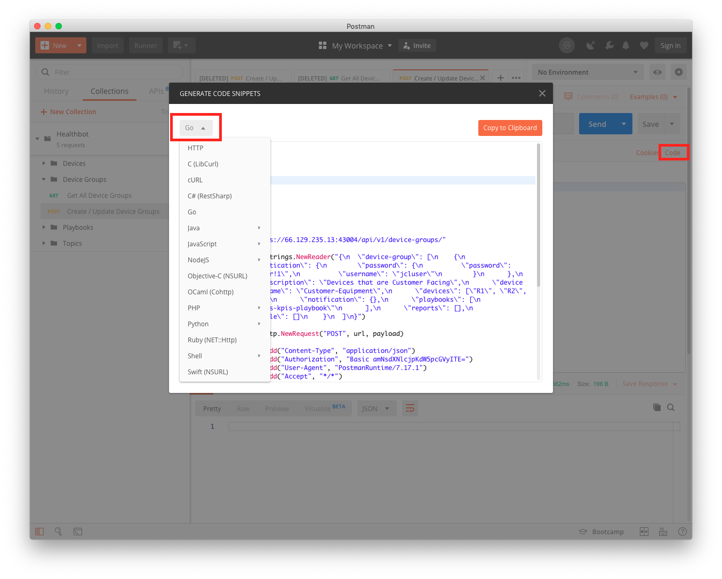This screenshot has height=579, width=722.
Task: Close the Generate Code Snippets dialog
Action: tap(542, 93)
